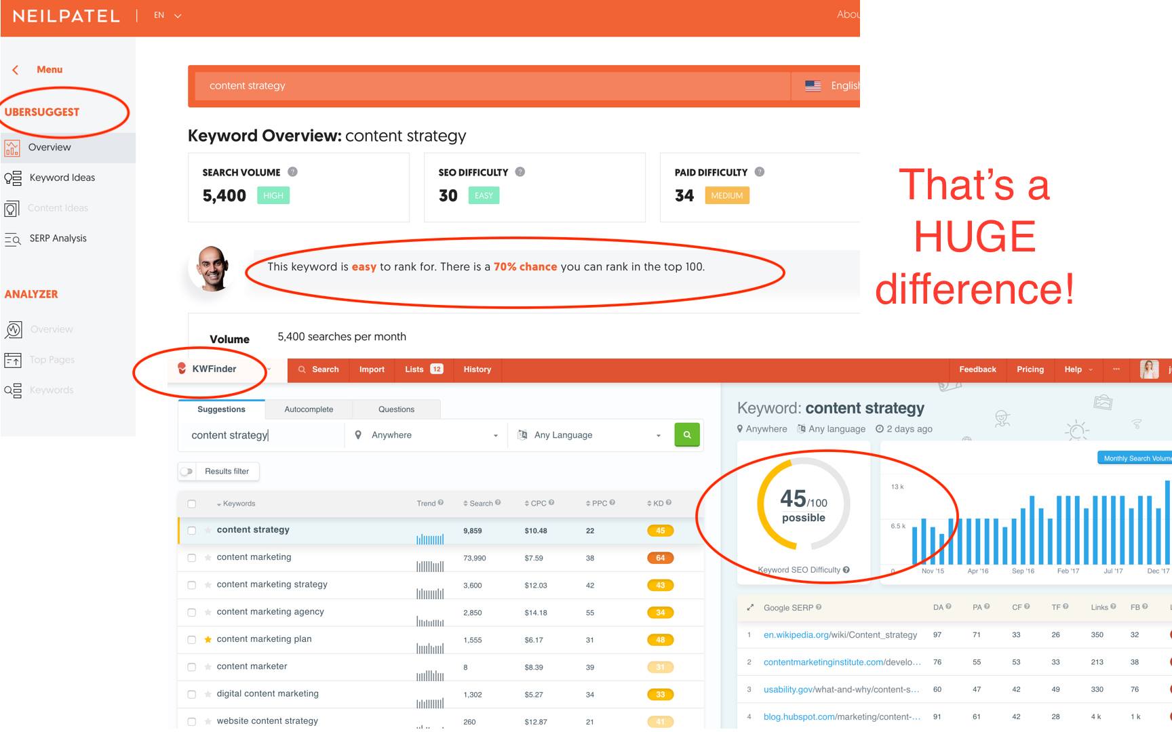Open the contentmarketinginstitute.com SERP link
The height and width of the screenshot is (732, 1172).
(842, 662)
